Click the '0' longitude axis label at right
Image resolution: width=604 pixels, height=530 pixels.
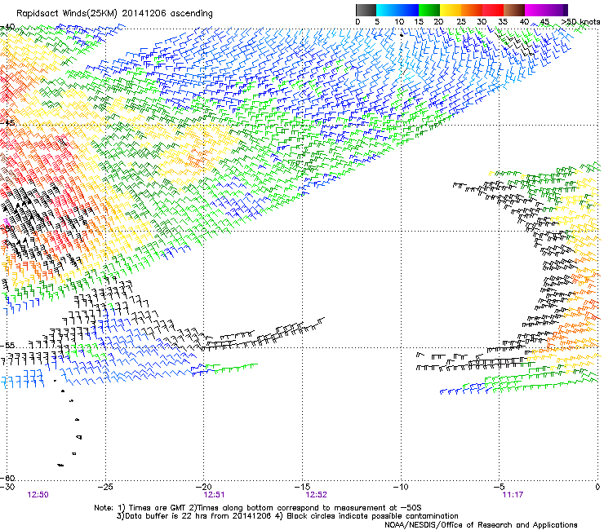click(597, 487)
